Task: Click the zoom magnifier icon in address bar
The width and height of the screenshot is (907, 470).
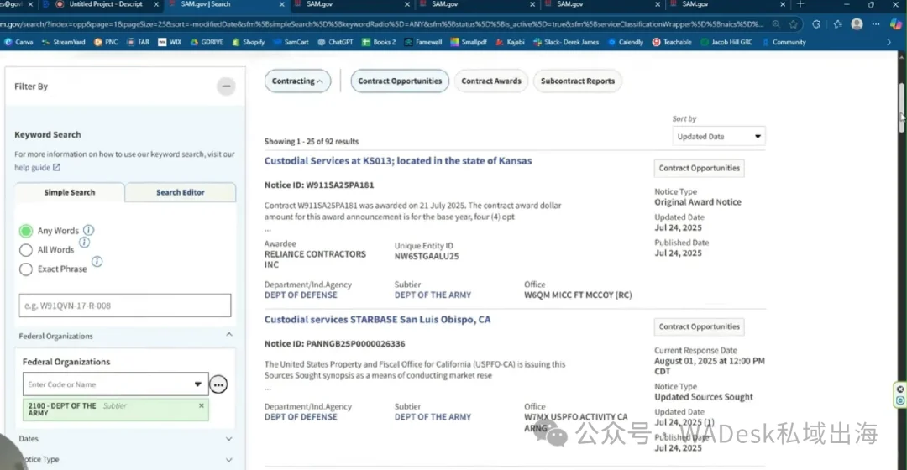Action: pos(776,24)
